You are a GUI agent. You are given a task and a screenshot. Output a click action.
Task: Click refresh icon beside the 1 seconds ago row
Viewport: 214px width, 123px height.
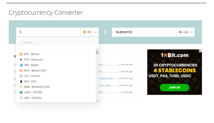coord(15,65)
